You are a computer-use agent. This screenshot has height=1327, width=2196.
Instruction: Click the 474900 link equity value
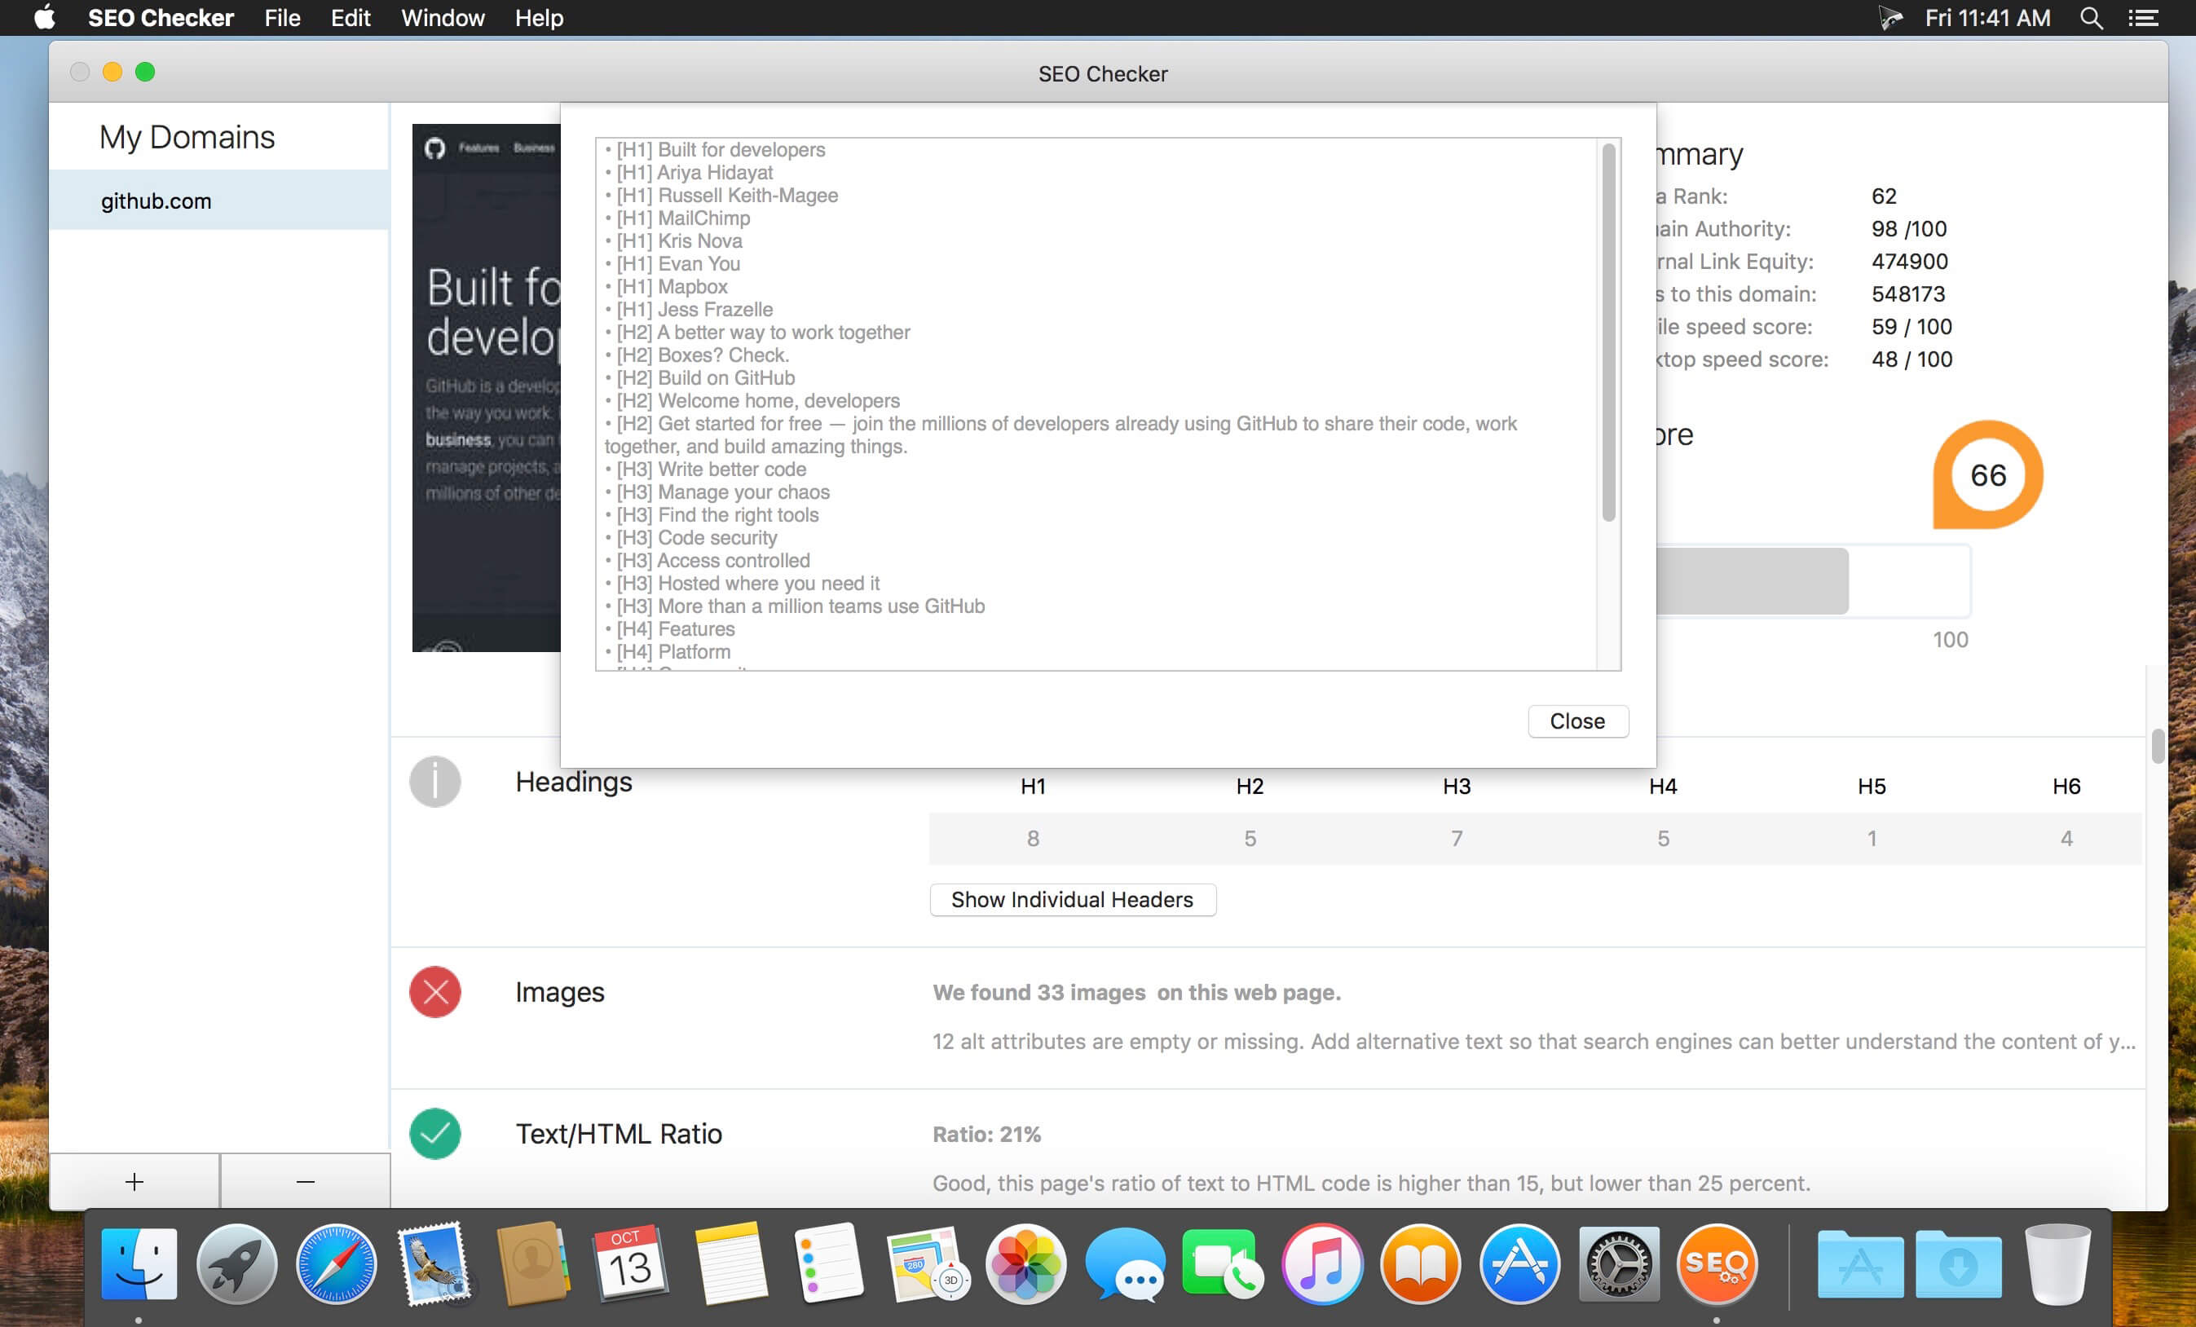(x=1909, y=261)
